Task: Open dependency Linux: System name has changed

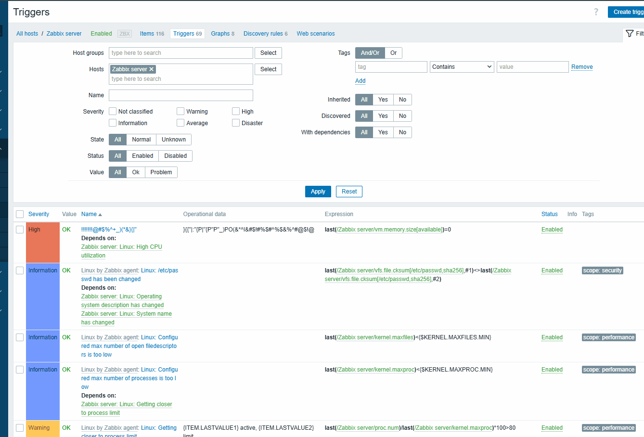Action: [x=127, y=318]
